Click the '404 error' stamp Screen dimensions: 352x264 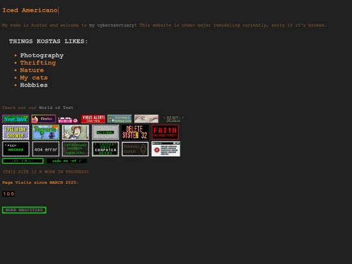tap(46, 149)
